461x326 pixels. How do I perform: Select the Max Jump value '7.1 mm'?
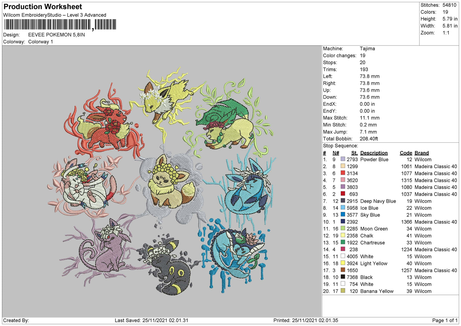(x=368, y=132)
